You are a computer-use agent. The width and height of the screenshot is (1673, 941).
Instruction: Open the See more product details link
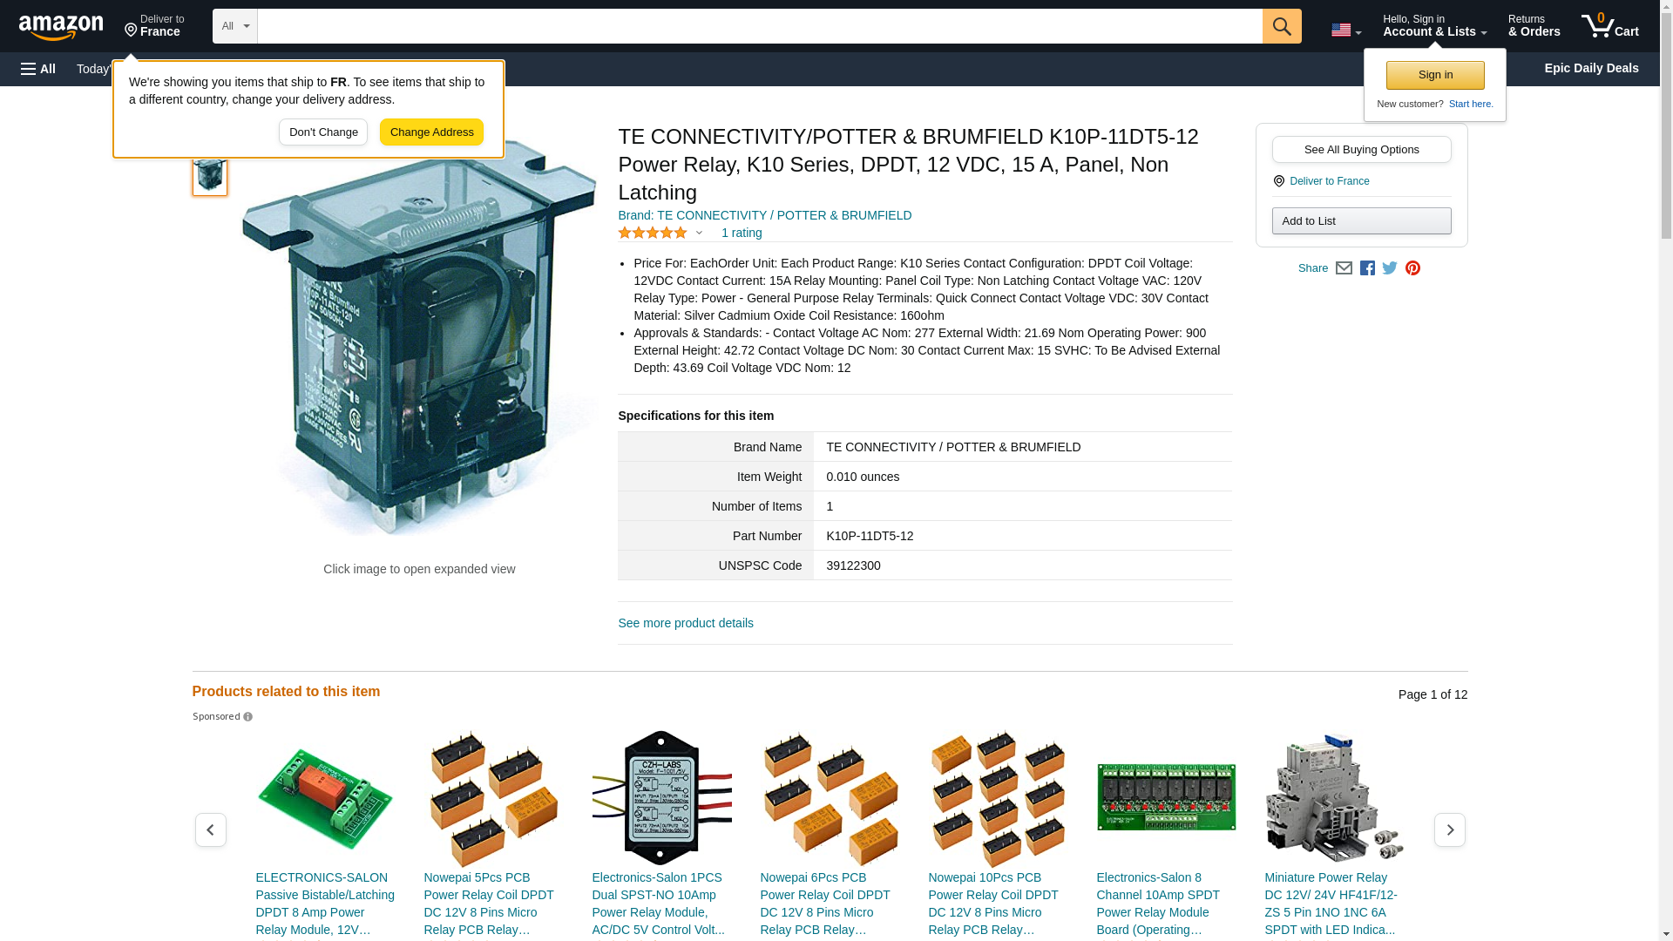(685, 623)
